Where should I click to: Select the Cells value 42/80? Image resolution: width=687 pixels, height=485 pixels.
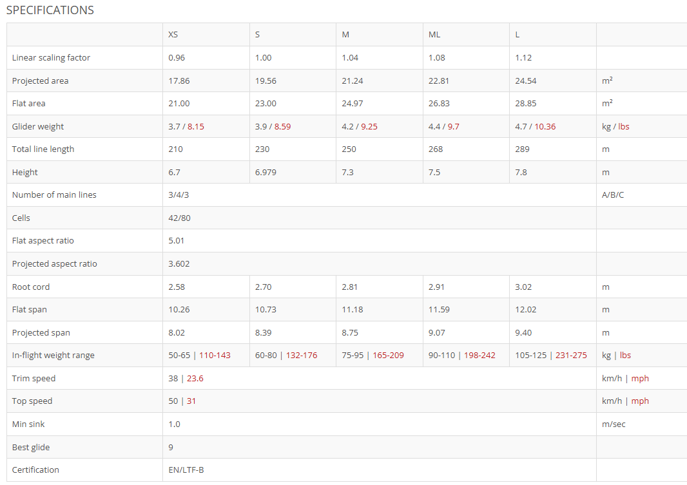tap(179, 218)
